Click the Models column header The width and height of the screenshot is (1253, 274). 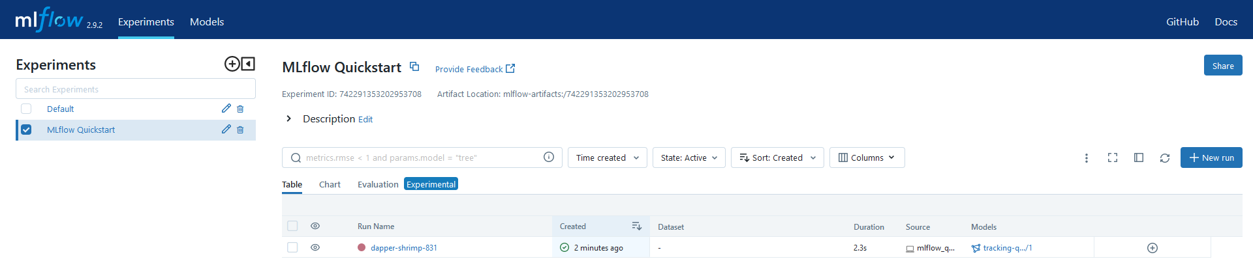coord(983,227)
